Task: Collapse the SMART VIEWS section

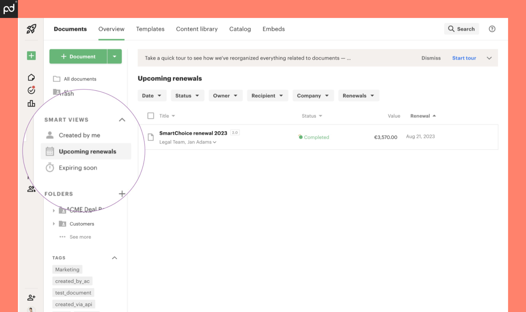Action: pyautogui.click(x=122, y=120)
